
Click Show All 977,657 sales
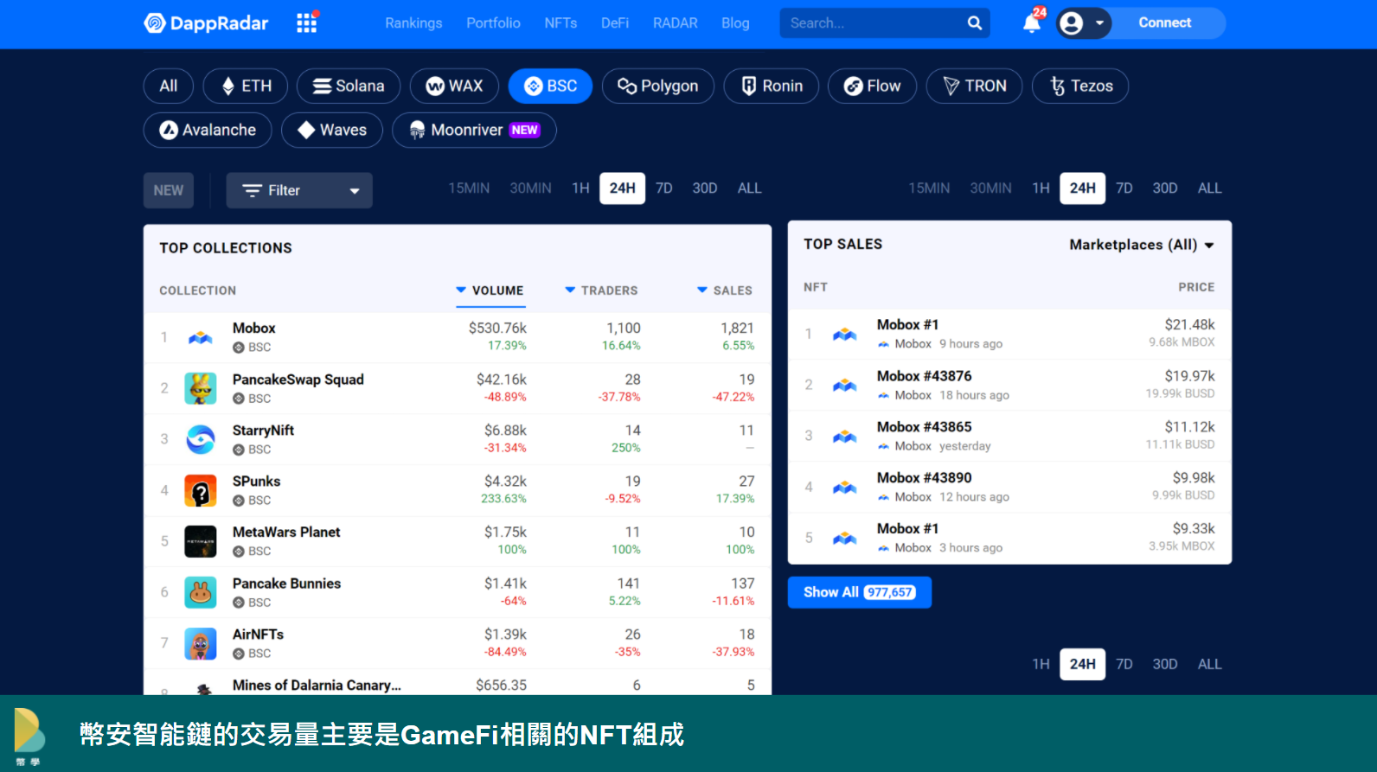(x=860, y=592)
